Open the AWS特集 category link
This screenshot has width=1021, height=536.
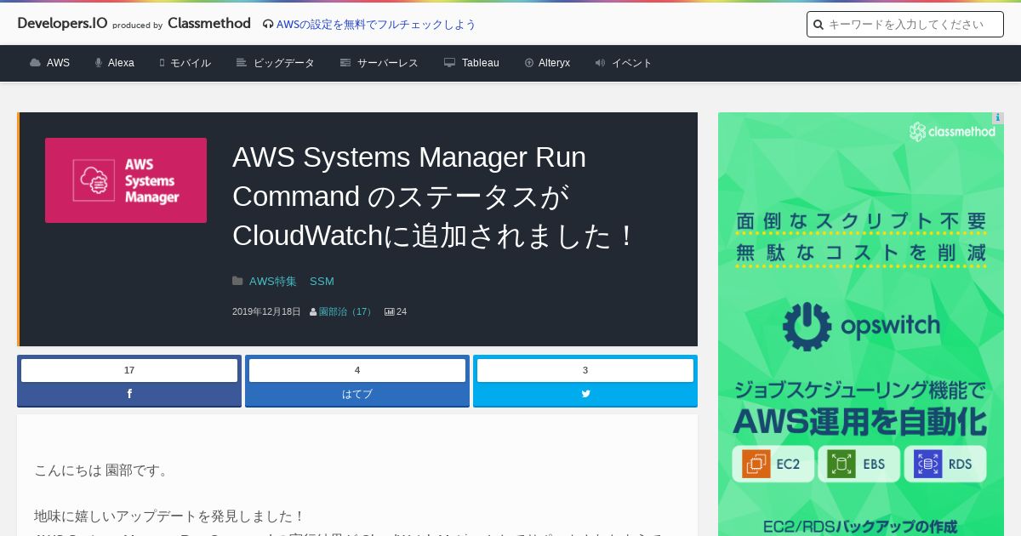tap(273, 281)
